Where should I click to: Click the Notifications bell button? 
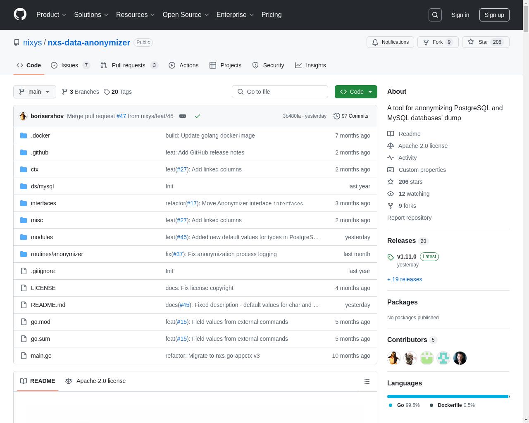(390, 42)
